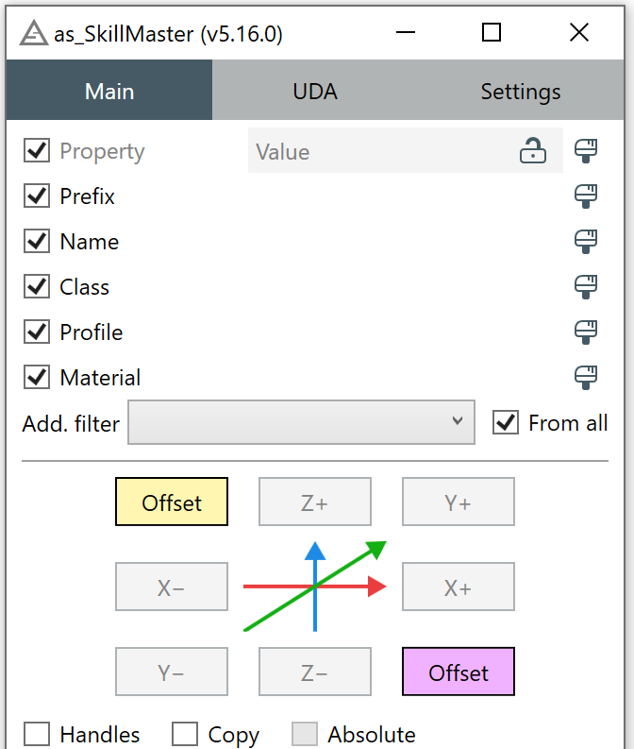Screen dimensions: 634x749
Task: Toggle the padlock icon in Value field
Action: [x=533, y=151]
